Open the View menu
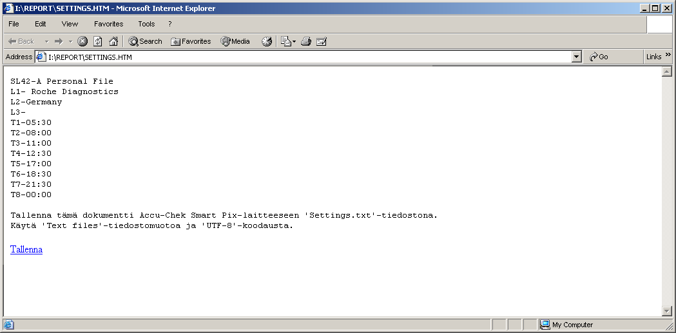The width and height of the screenshot is (676, 333). 70,24
